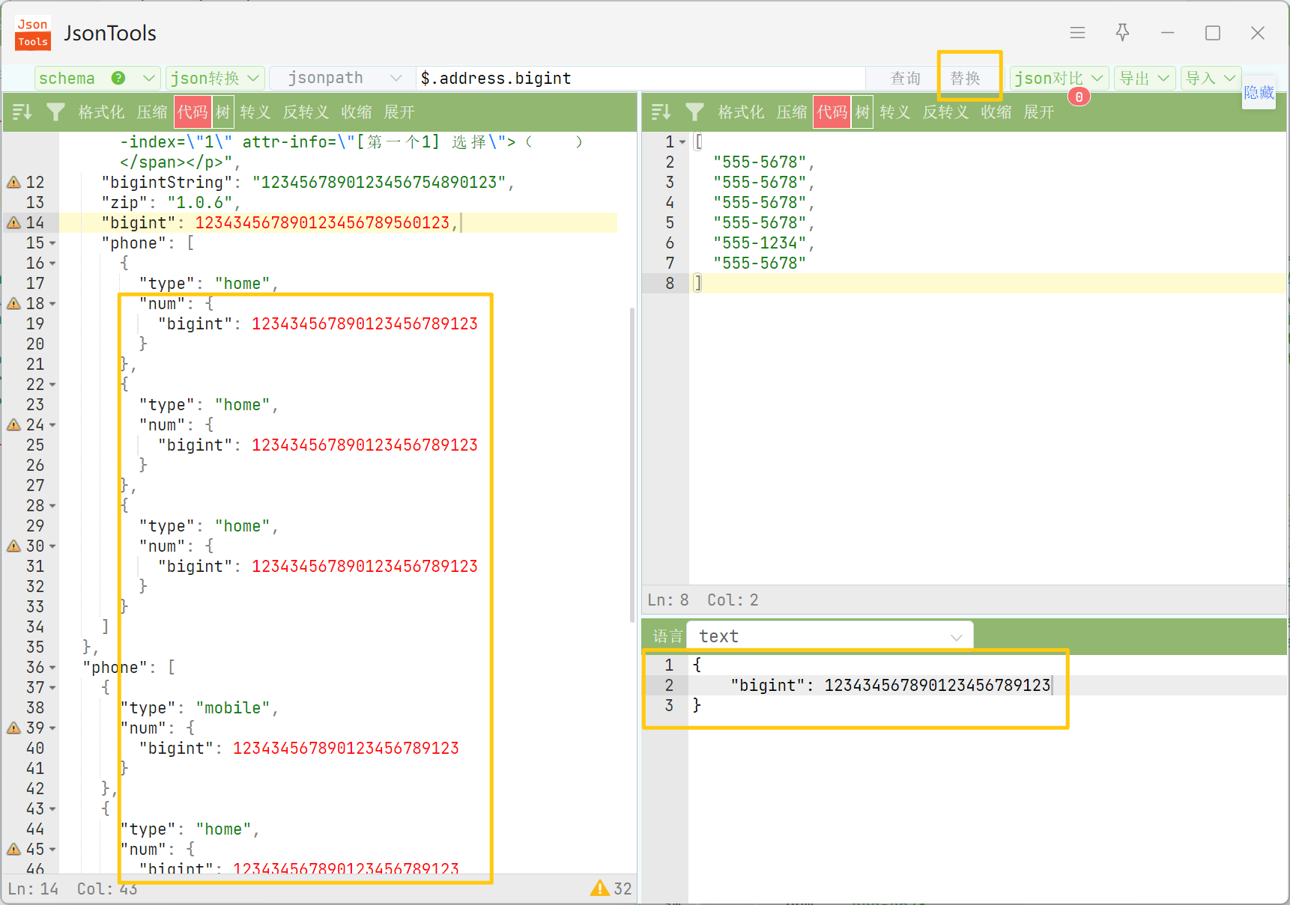The image size is (1290, 905).
Task: Switch left editor to 代码 view
Action: 193,112
